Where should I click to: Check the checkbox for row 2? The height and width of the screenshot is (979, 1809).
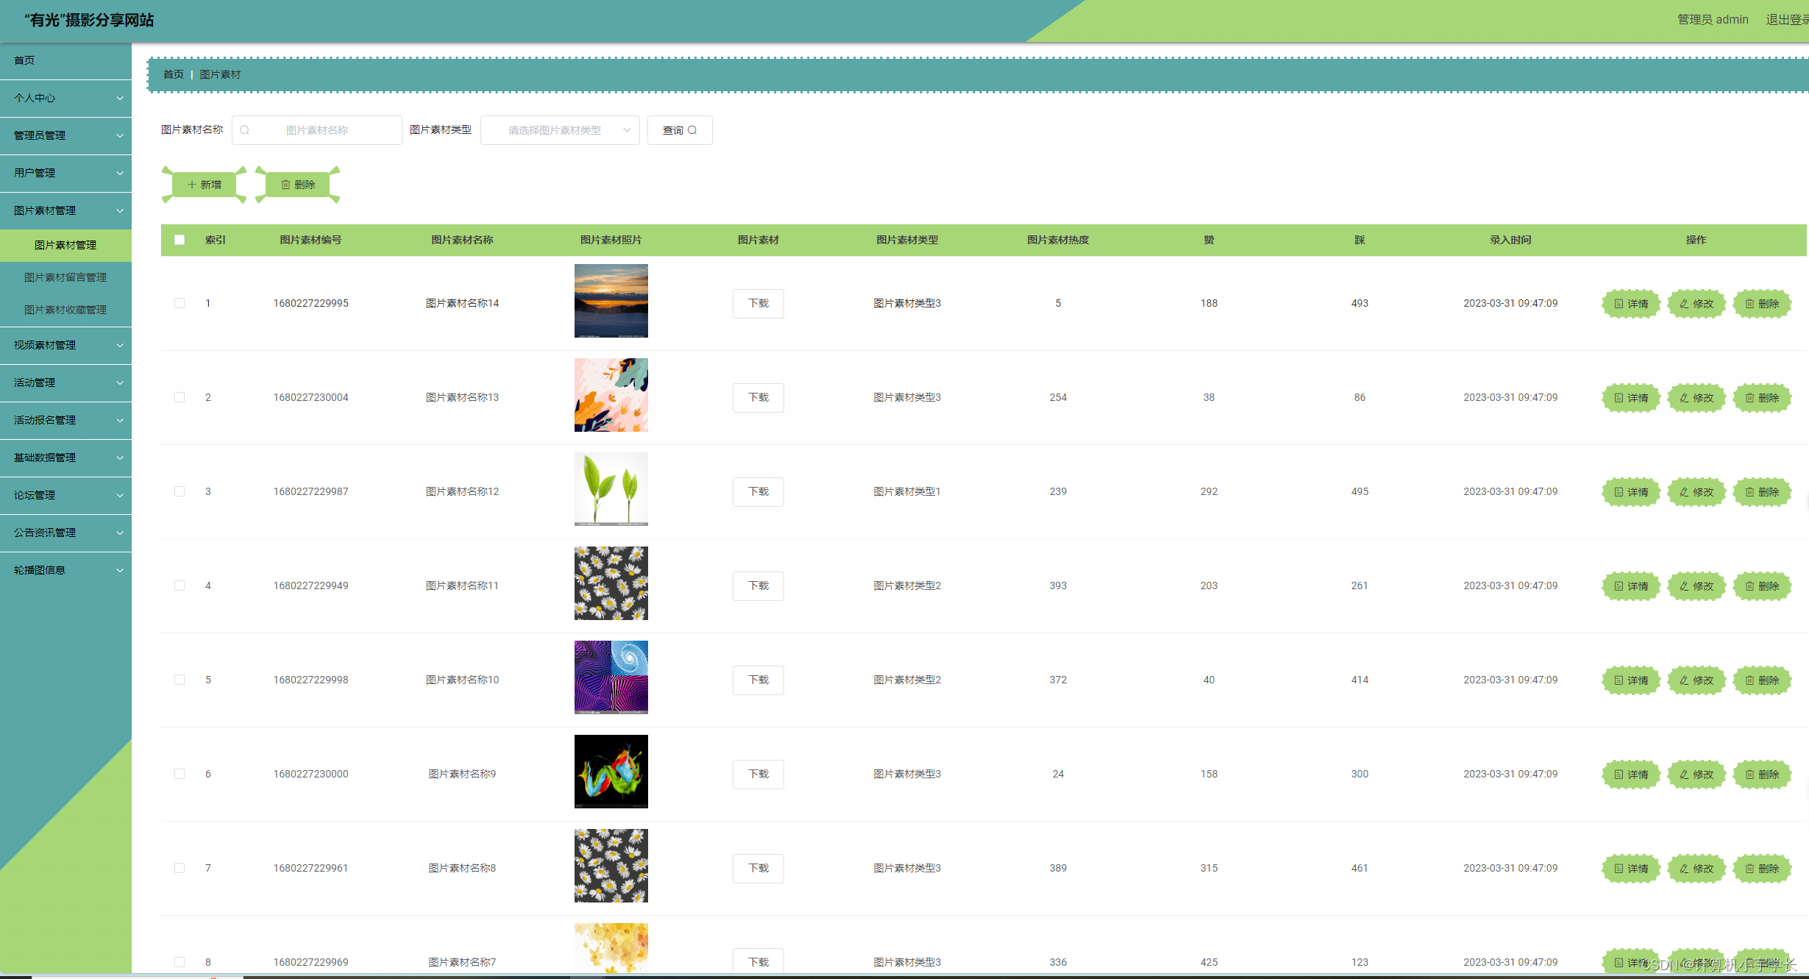(x=180, y=397)
